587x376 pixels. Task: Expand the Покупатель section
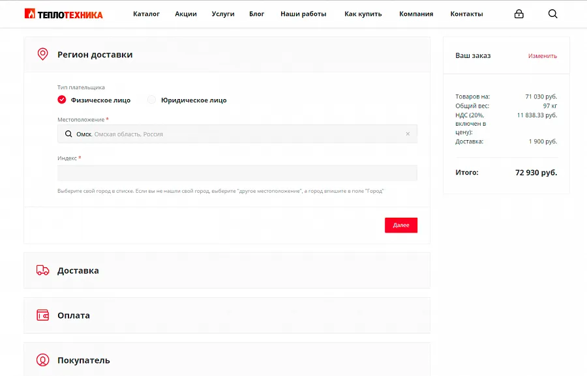click(227, 360)
